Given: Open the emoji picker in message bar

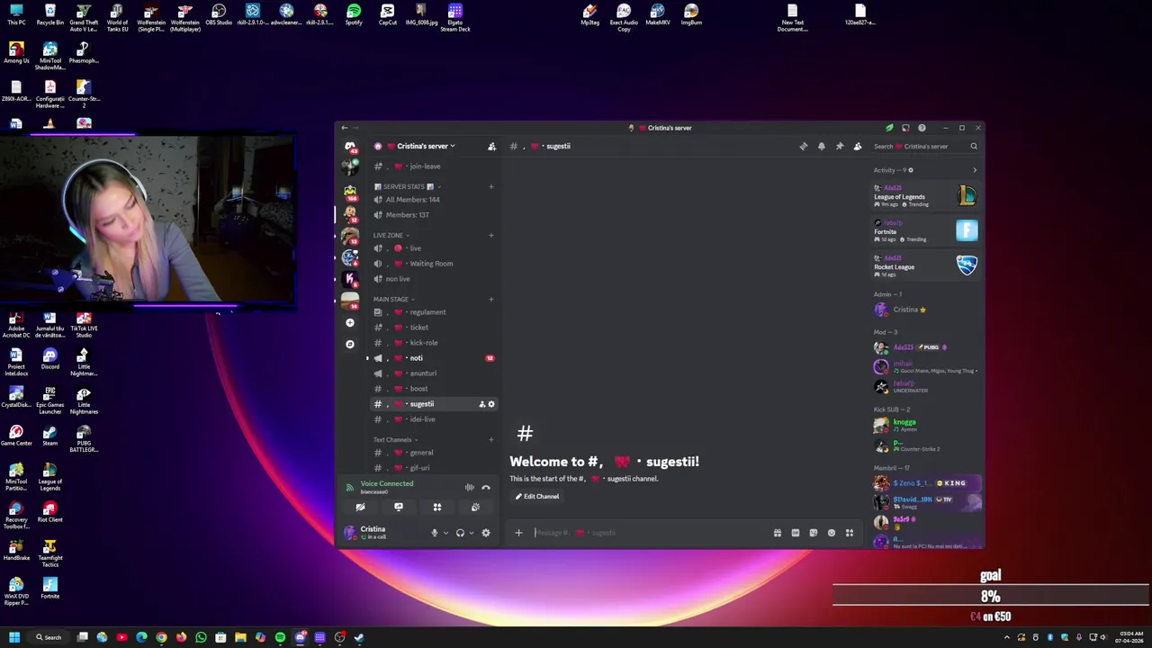Looking at the screenshot, I should tap(832, 533).
